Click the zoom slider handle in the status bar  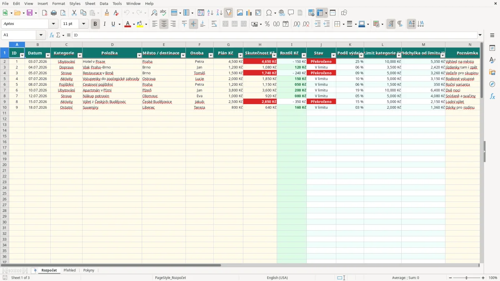pos(467,278)
